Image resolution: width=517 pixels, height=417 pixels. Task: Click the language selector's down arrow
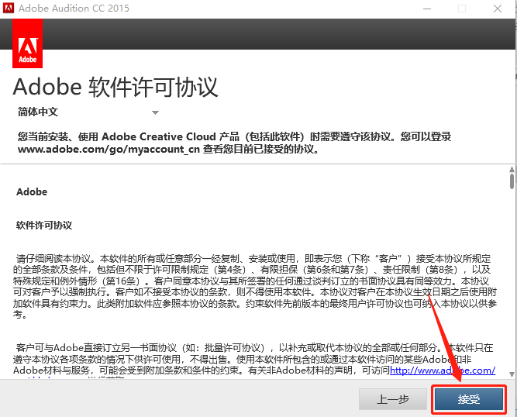click(x=155, y=112)
